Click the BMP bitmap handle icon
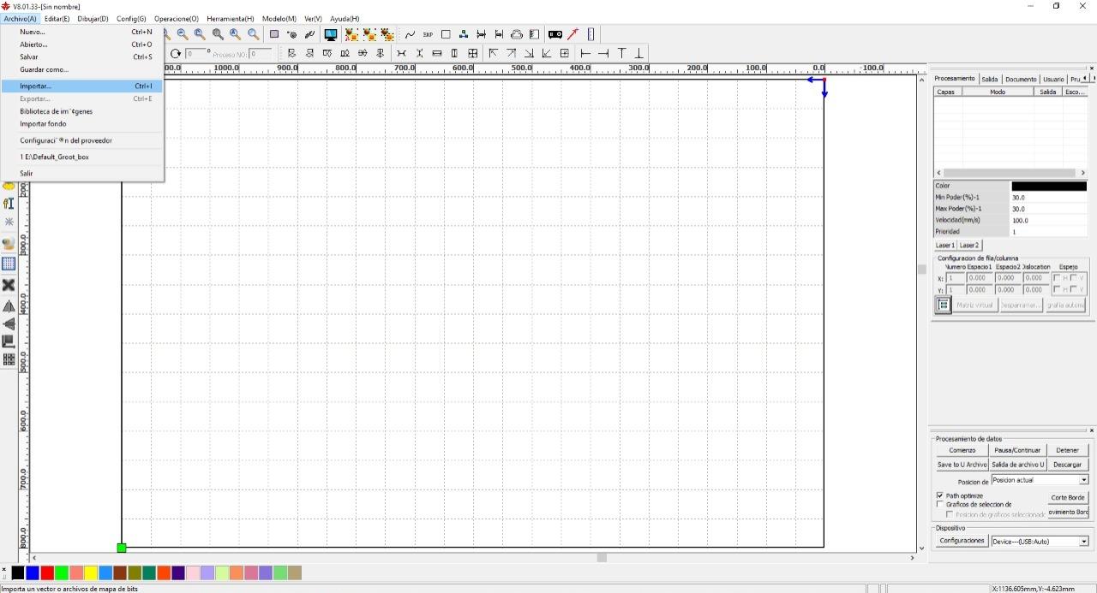Viewport: 1097px width, 593px height. (428, 34)
